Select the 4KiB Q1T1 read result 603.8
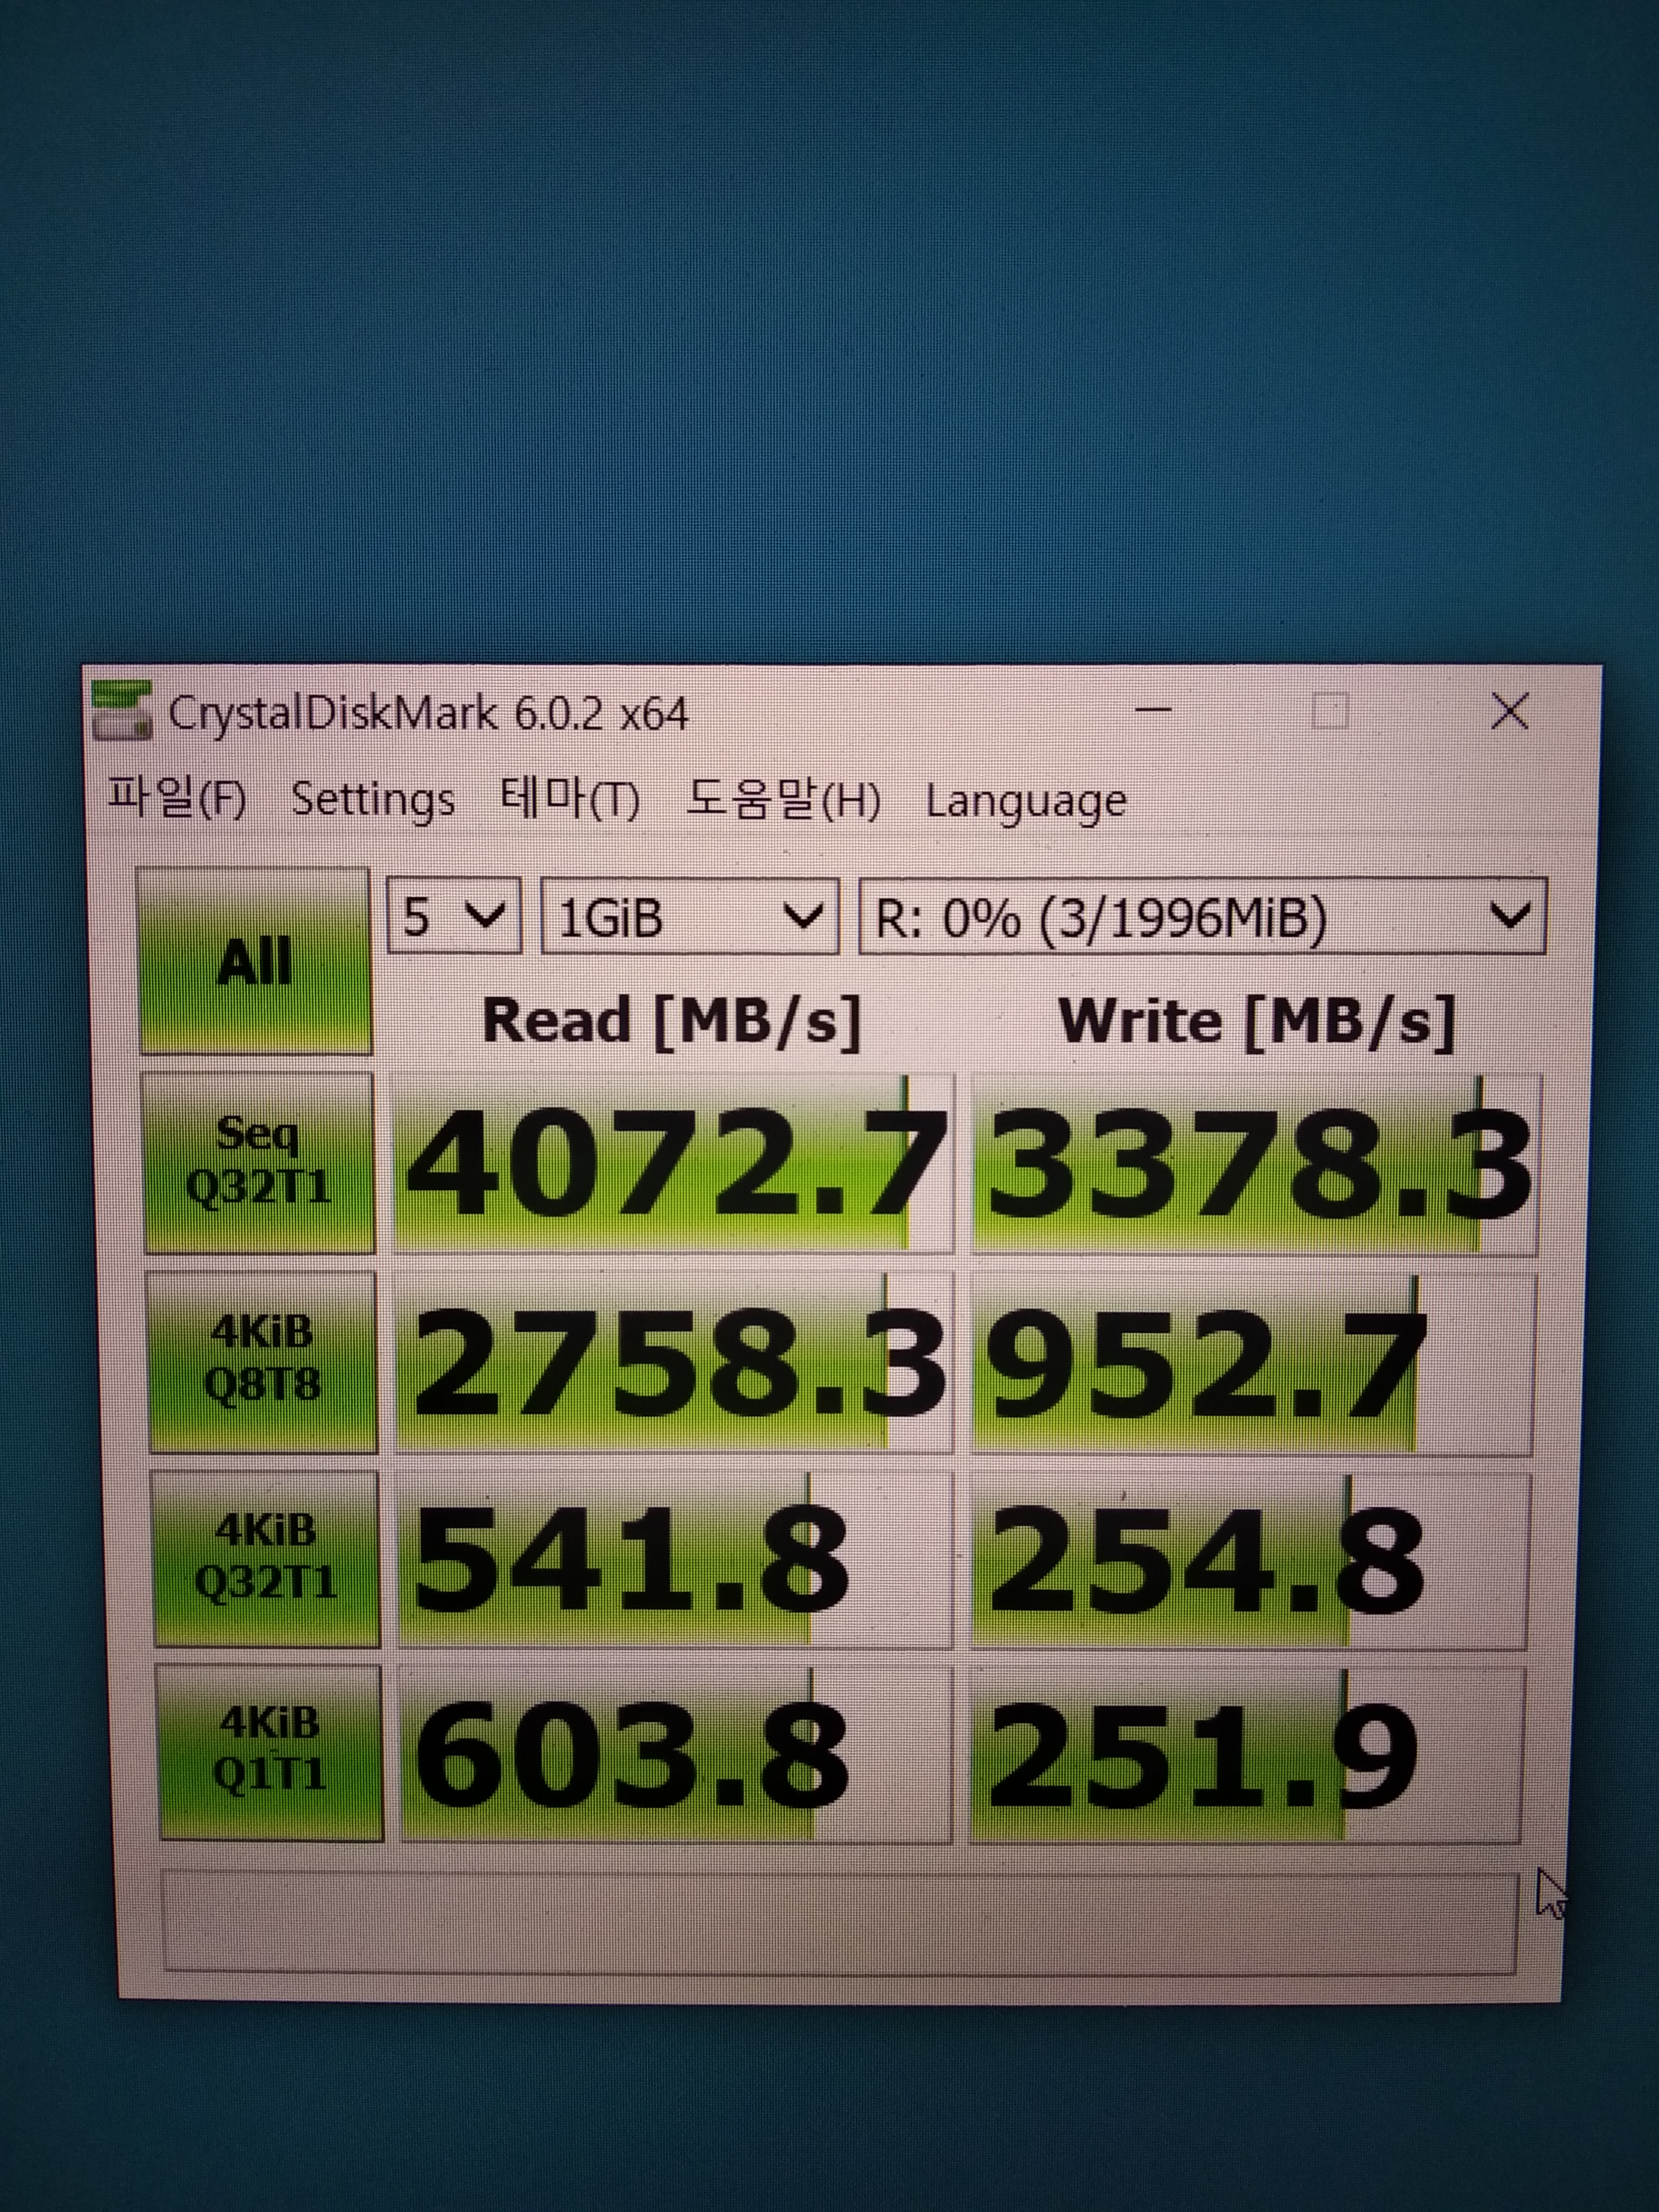Viewport: 1659px width, 2212px height. click(676, 1754)
